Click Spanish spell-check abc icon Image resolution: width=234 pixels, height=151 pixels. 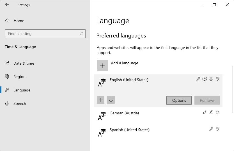(x=217, y=129)
